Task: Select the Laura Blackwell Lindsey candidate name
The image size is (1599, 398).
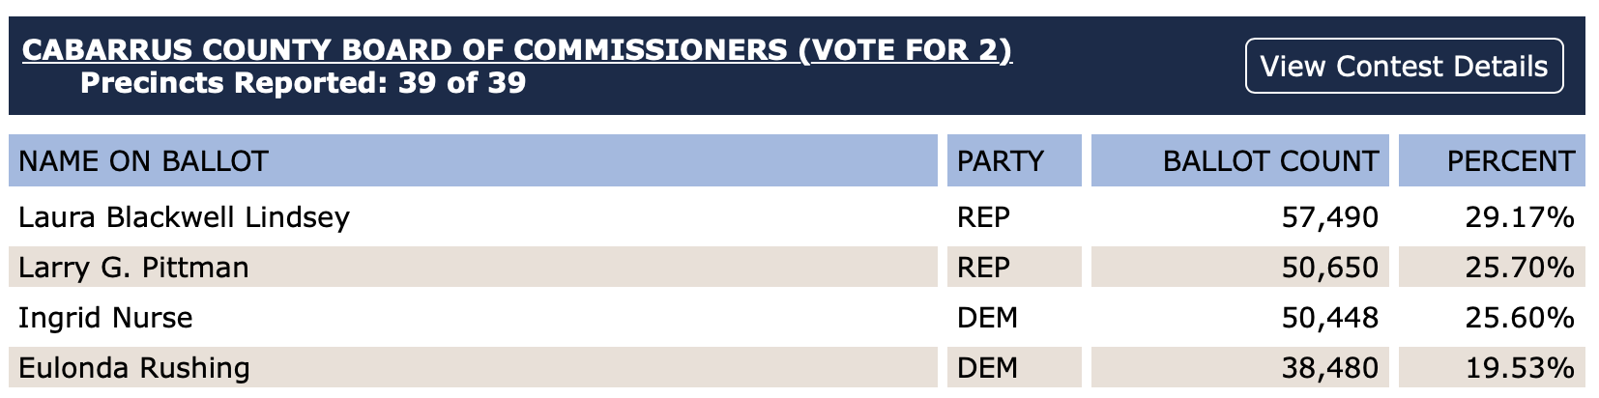Action: pyautogui.click(x=184, y=216)
